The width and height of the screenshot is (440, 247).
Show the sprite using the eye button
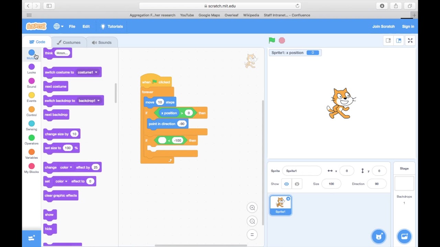pyautogui.click(x=286, y=184)
